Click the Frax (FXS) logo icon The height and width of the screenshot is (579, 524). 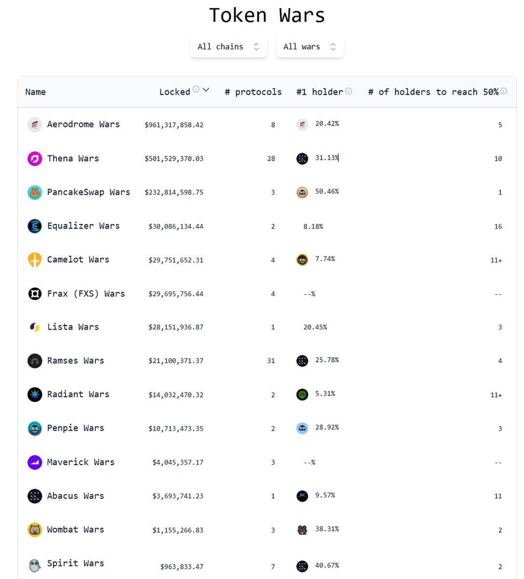click(34, 293)
